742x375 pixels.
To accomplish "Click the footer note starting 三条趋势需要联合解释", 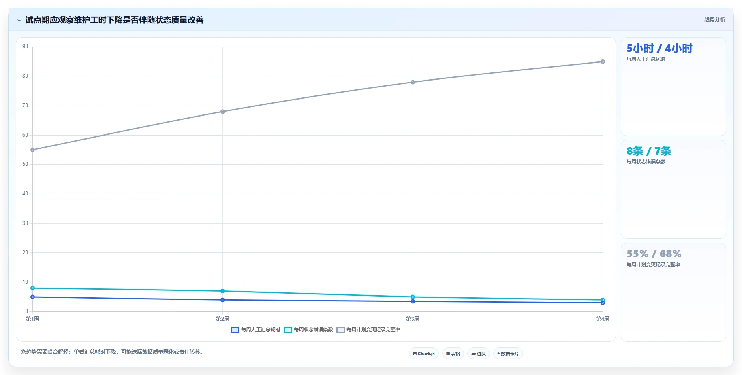I will click(109, 352).
